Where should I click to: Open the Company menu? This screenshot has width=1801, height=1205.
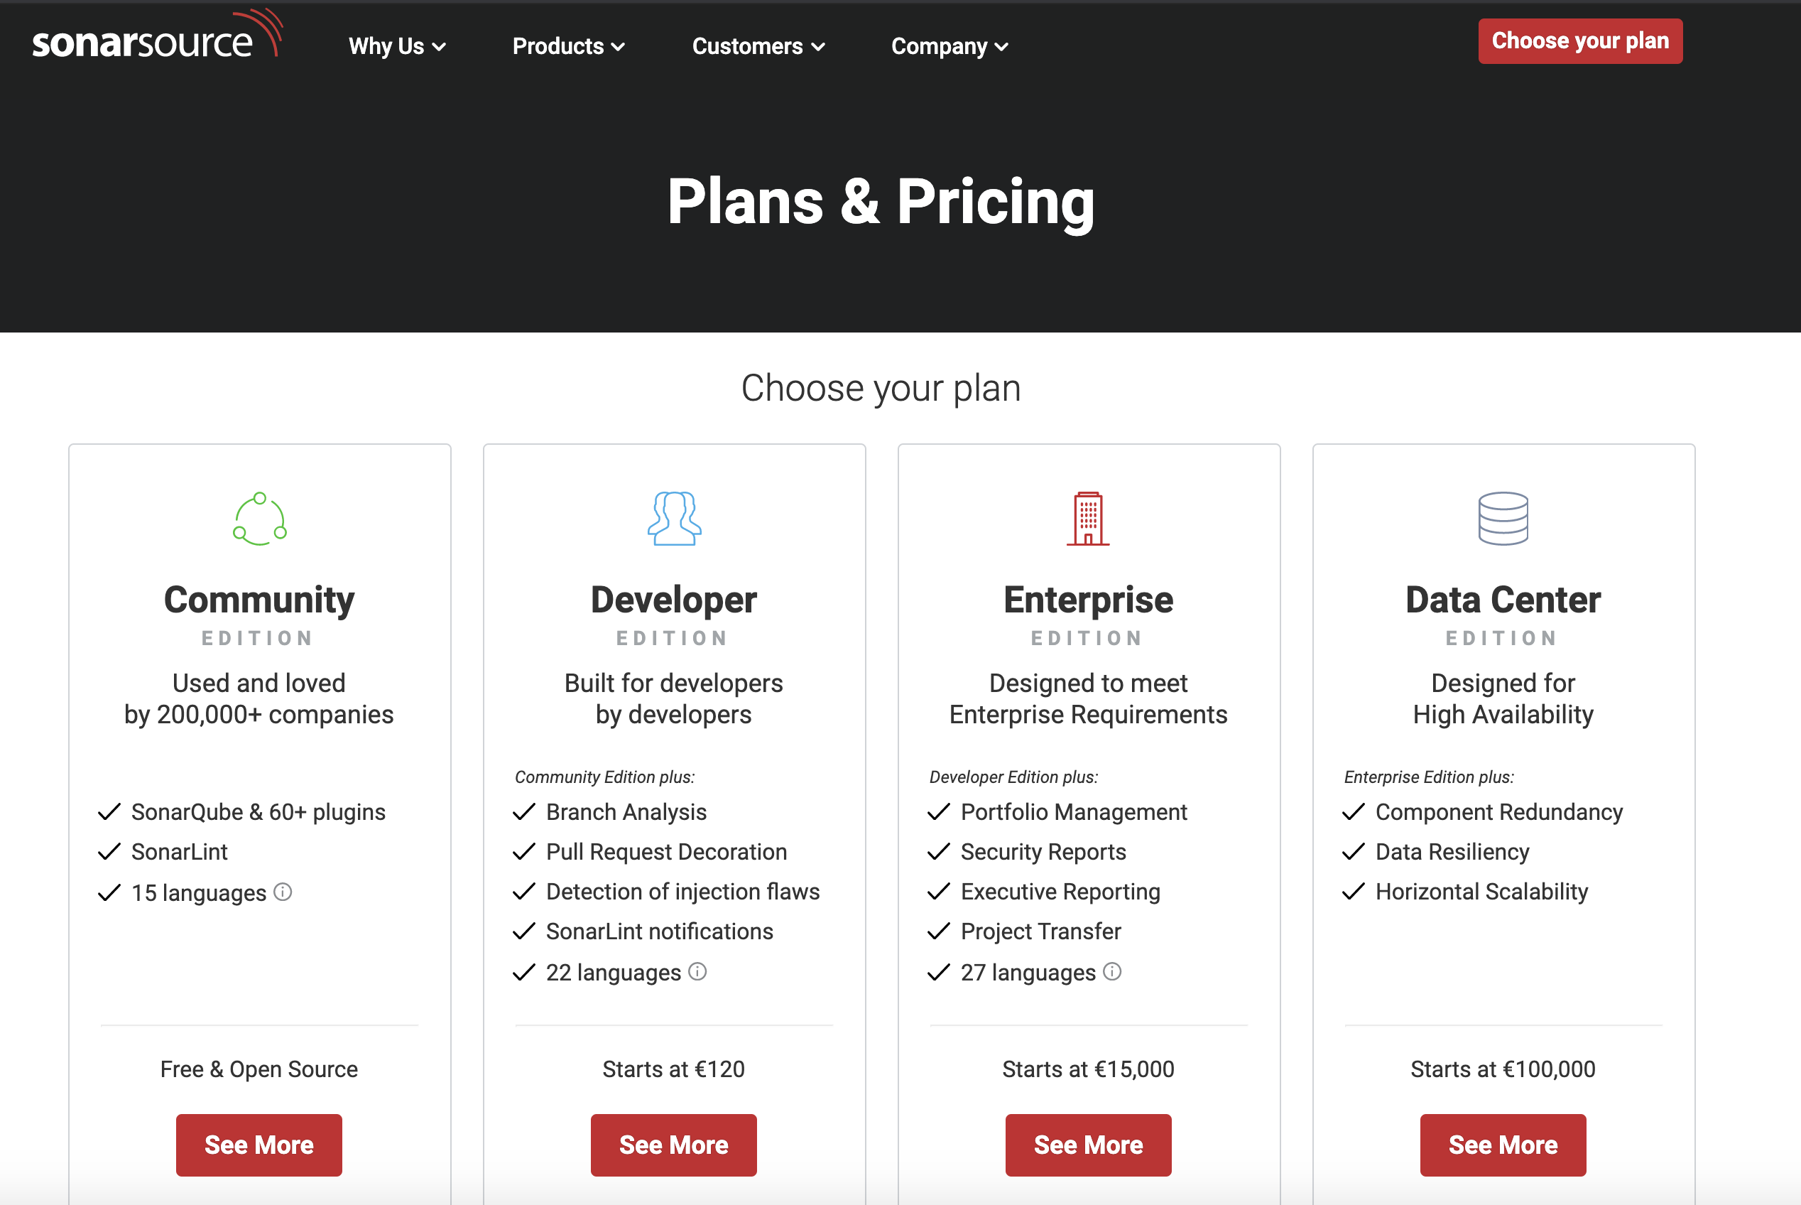coord(950,46)
